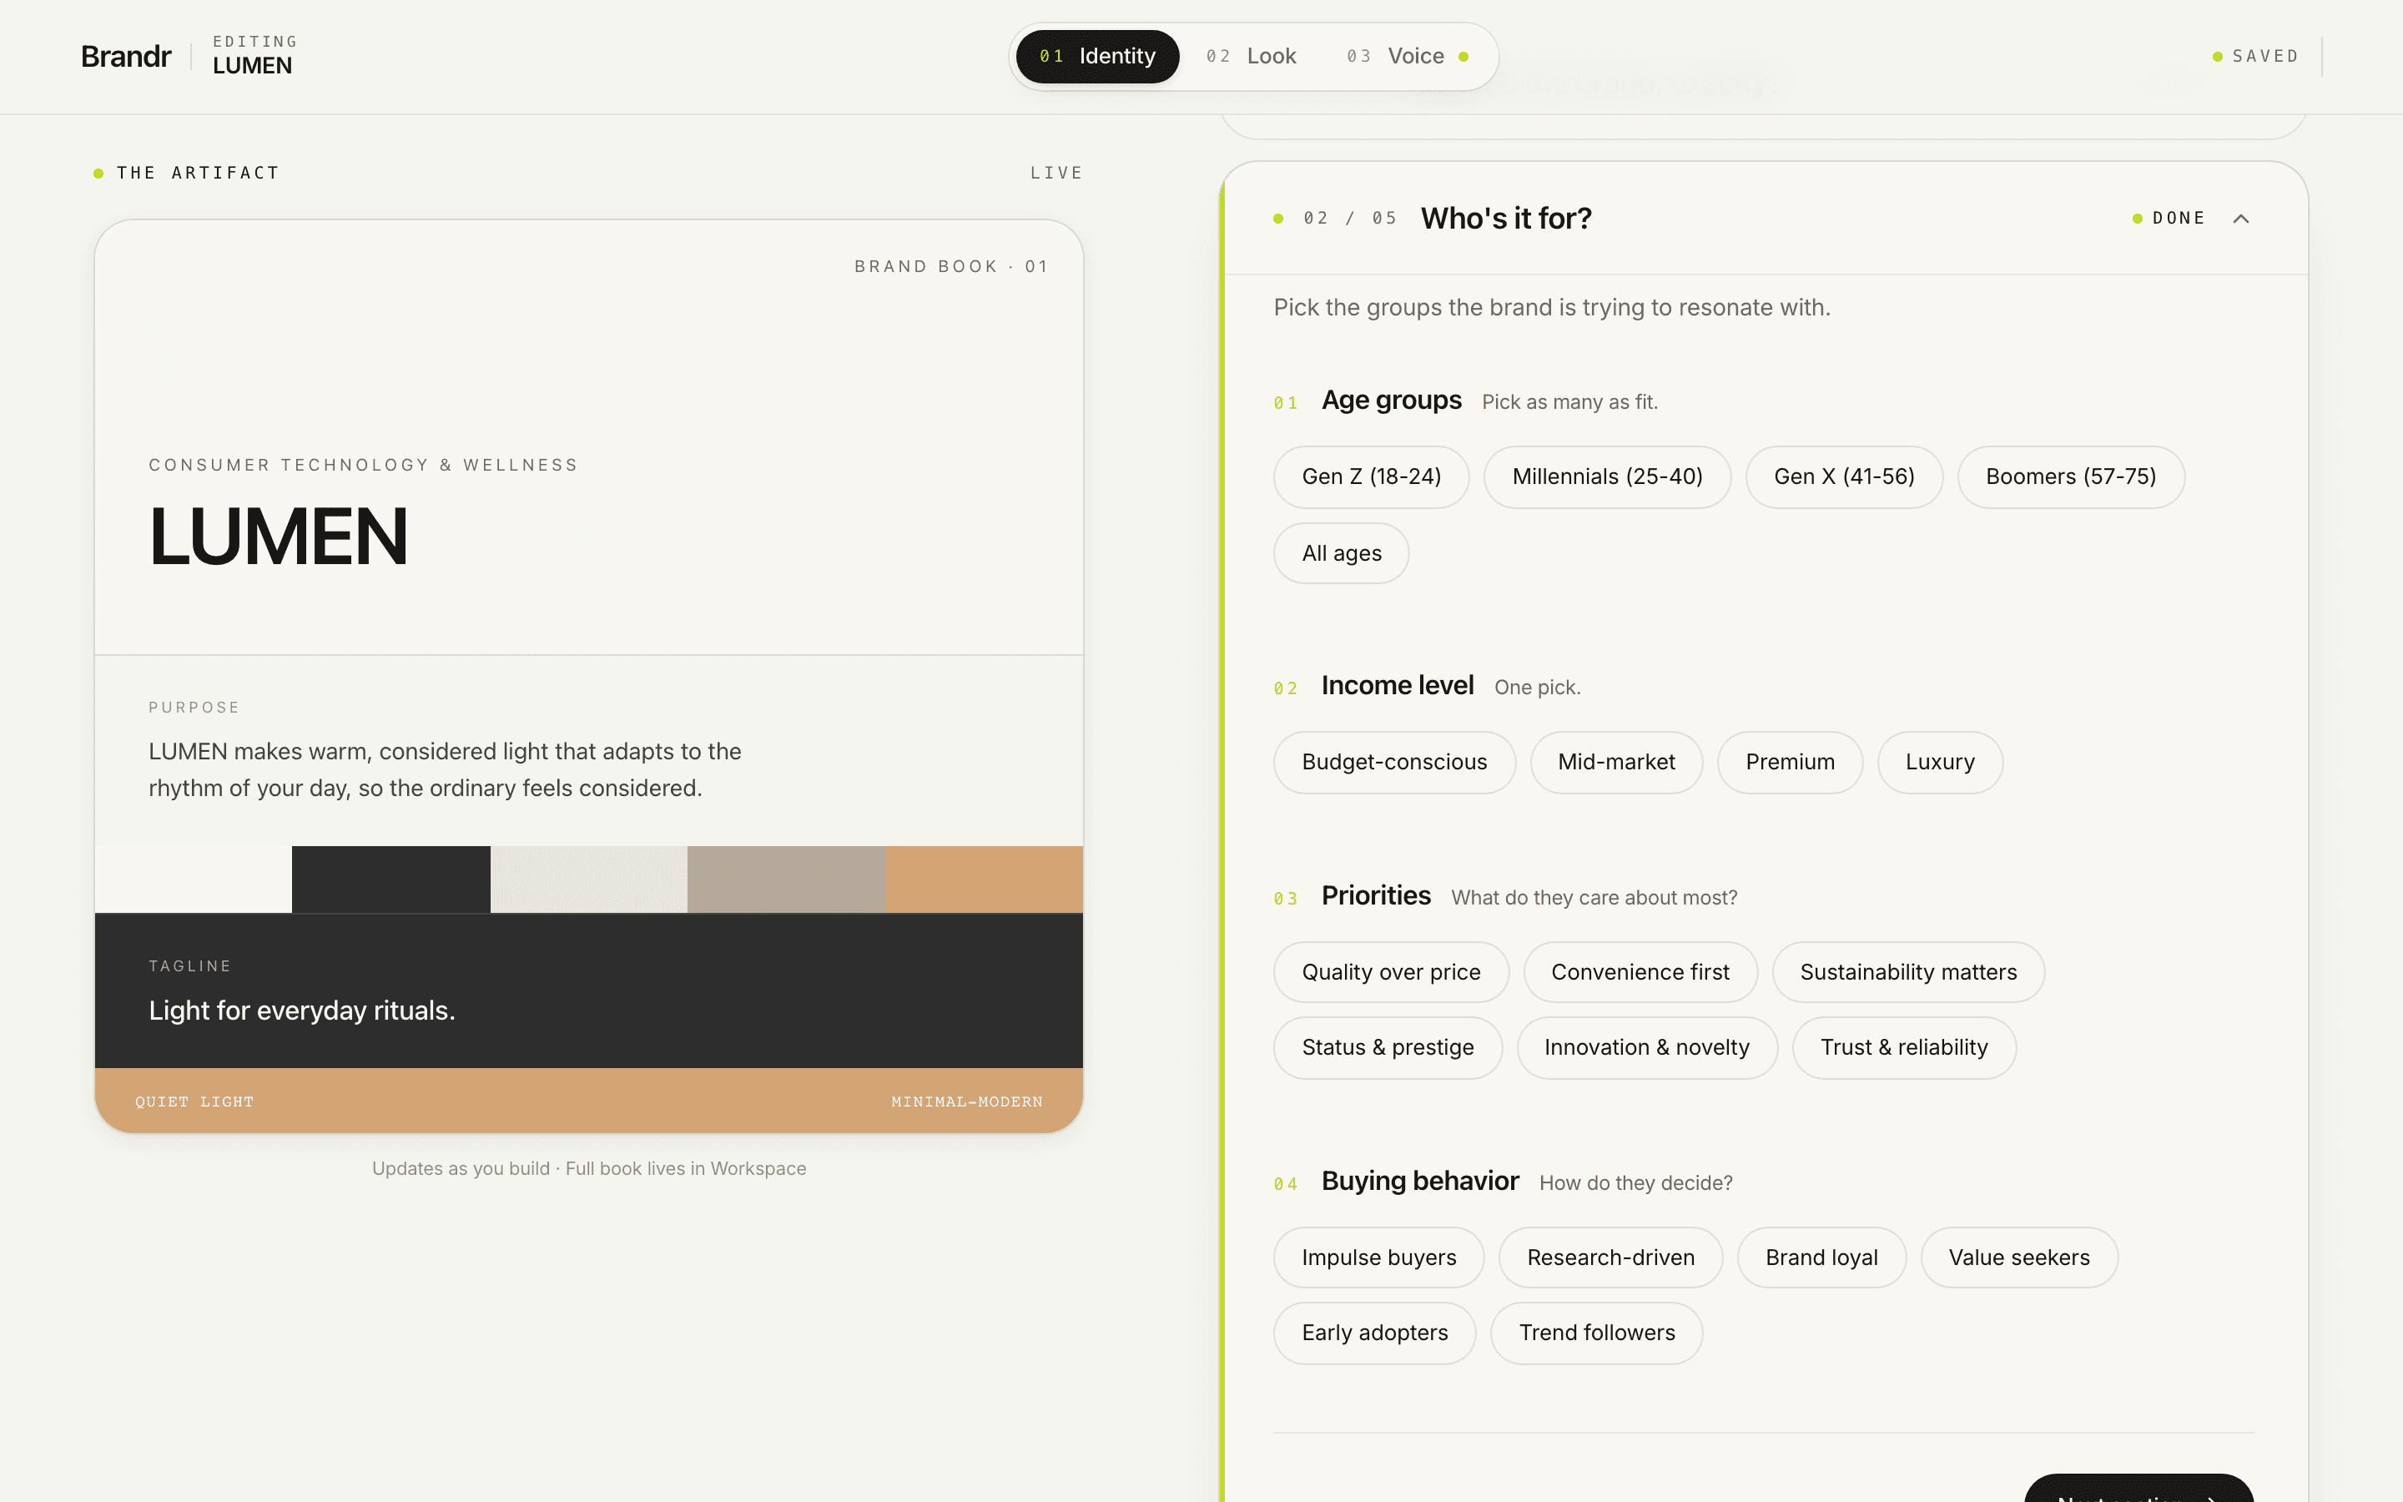
Task: Toggle Status & prestige priority
Action: click(1388, 1048)
